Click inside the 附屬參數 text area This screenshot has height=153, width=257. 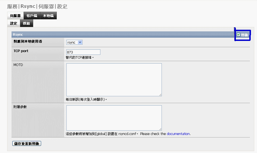(114, 118)
